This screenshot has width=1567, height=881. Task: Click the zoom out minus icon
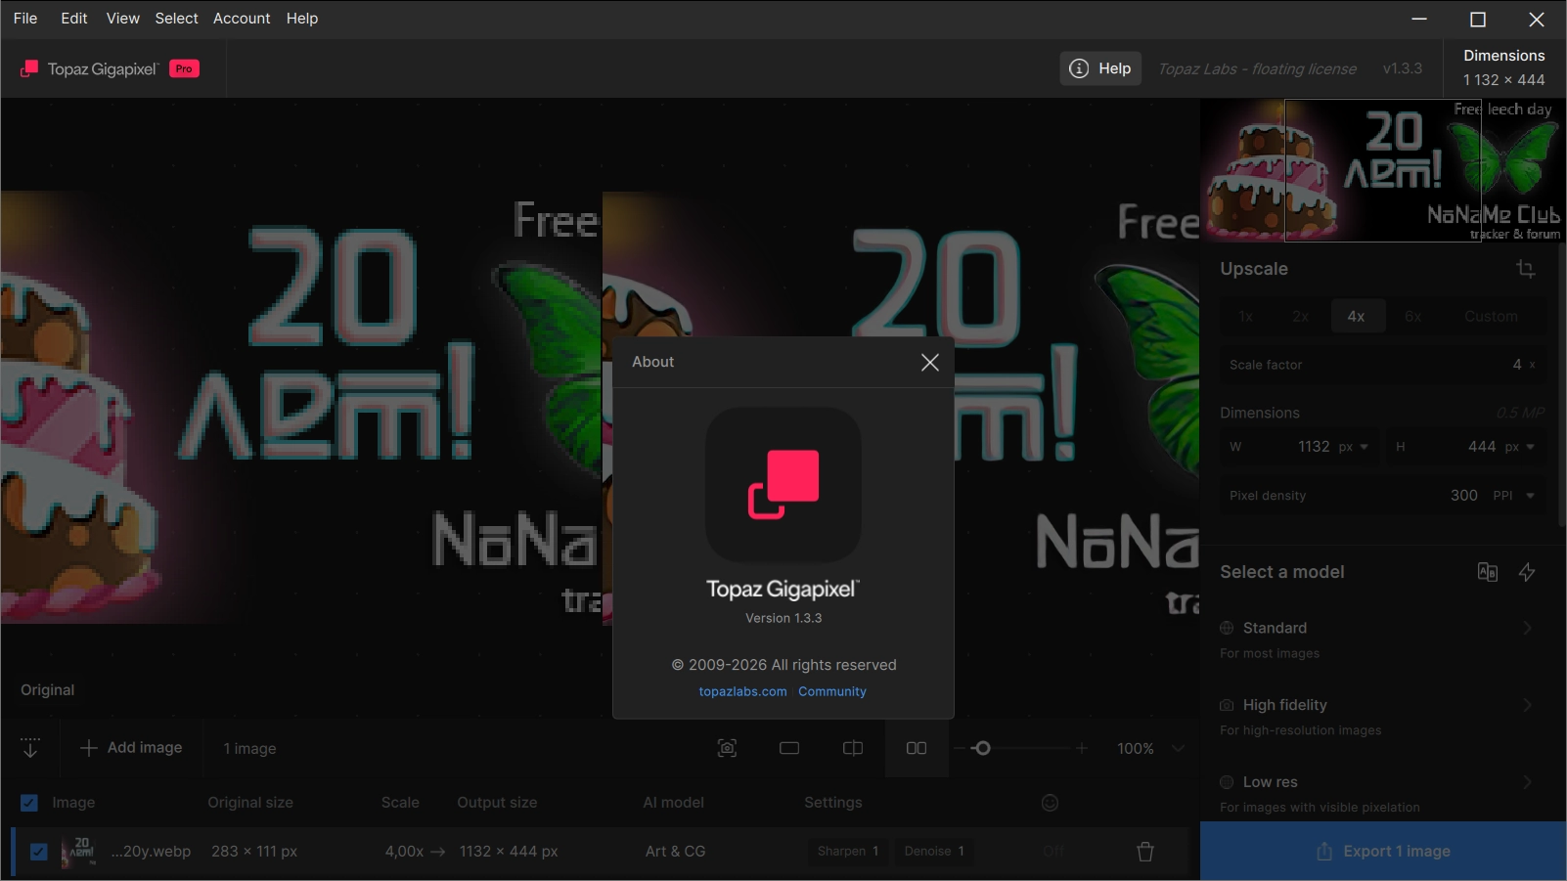960,749
